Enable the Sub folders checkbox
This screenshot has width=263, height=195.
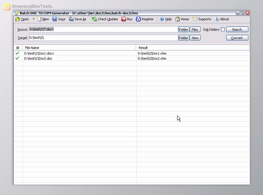223,29
